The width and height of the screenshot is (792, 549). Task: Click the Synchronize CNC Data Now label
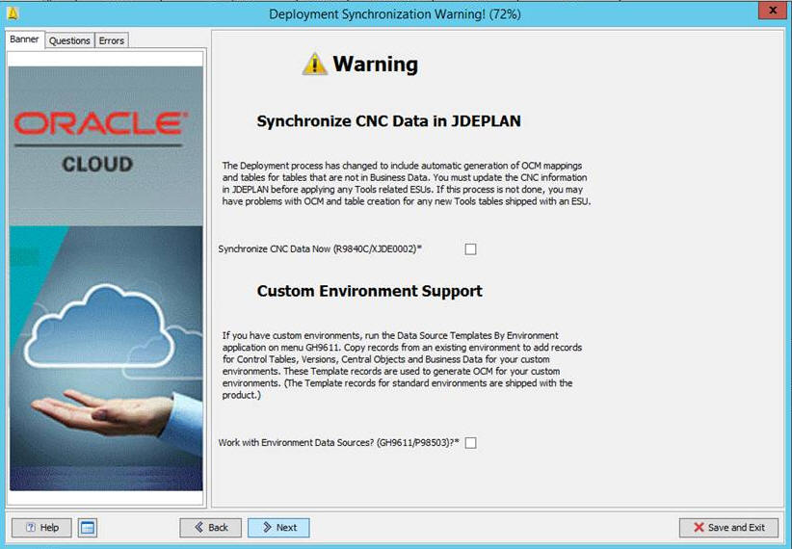pyautogui.click(x=320, y=249)
